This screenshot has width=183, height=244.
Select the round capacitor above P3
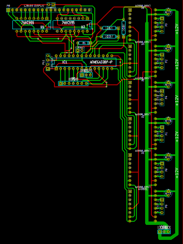[168, 12]
